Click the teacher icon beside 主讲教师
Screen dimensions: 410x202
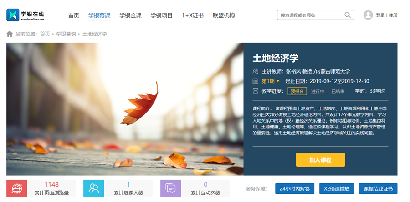tap(255, 71)
